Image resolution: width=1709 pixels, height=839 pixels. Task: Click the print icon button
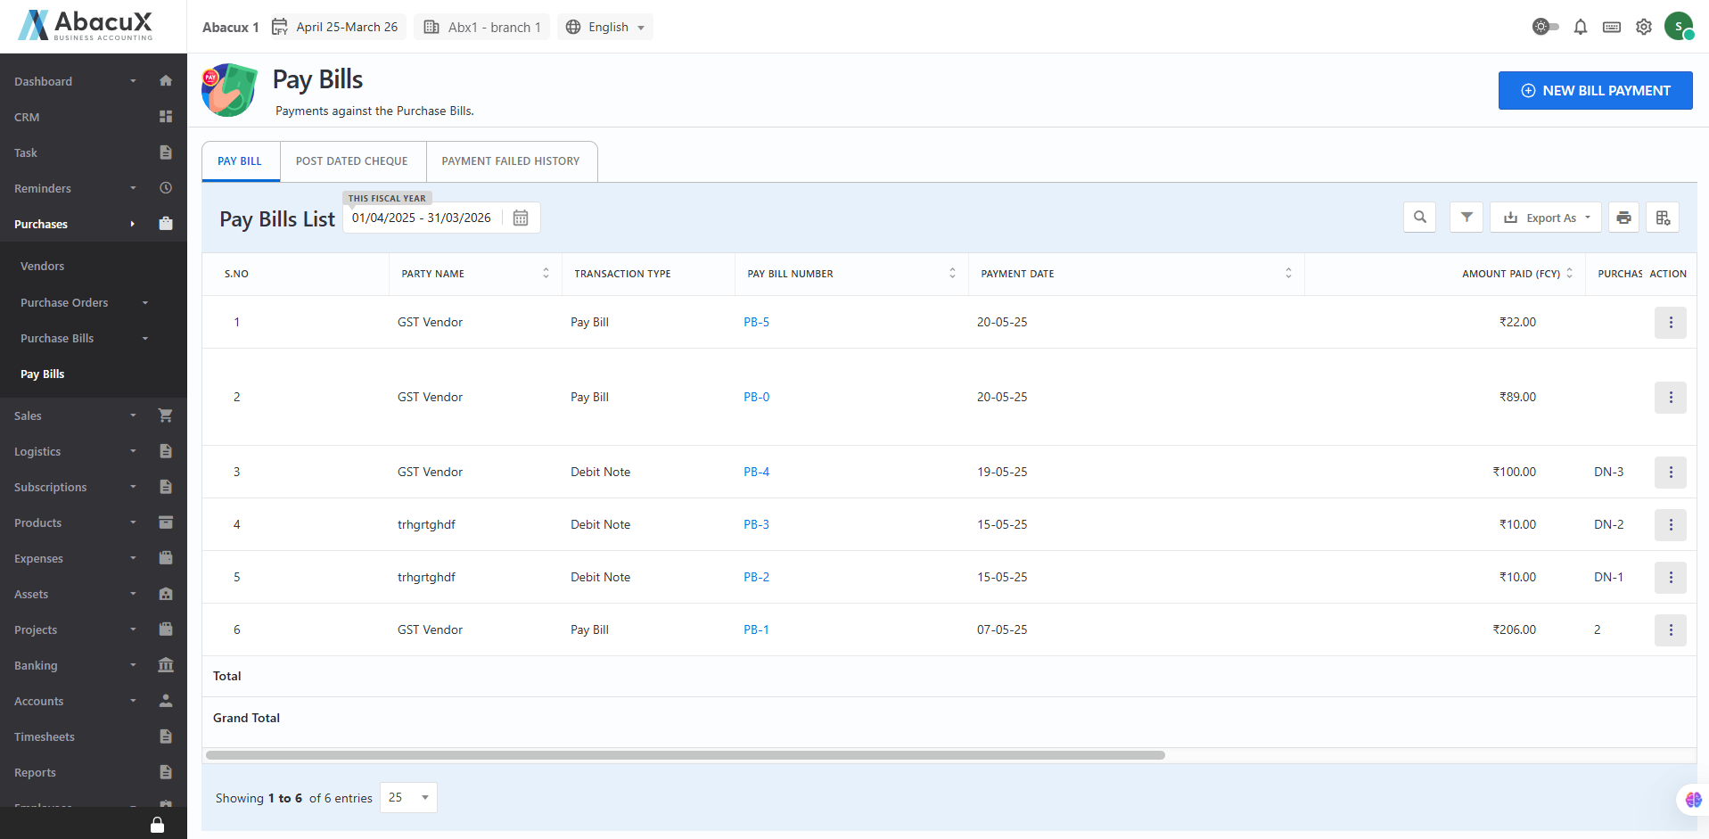[1623, 218]
